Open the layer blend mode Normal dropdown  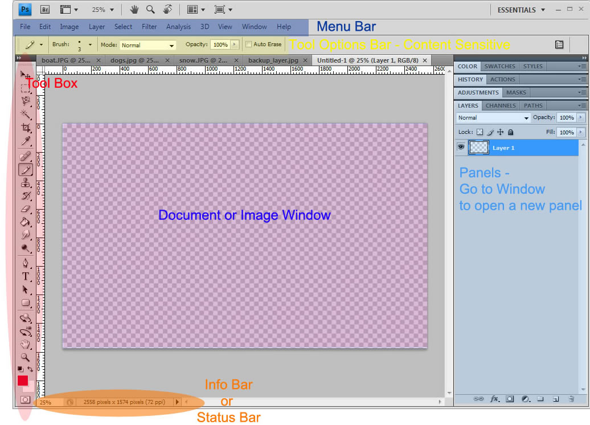[x=493, y=118]
